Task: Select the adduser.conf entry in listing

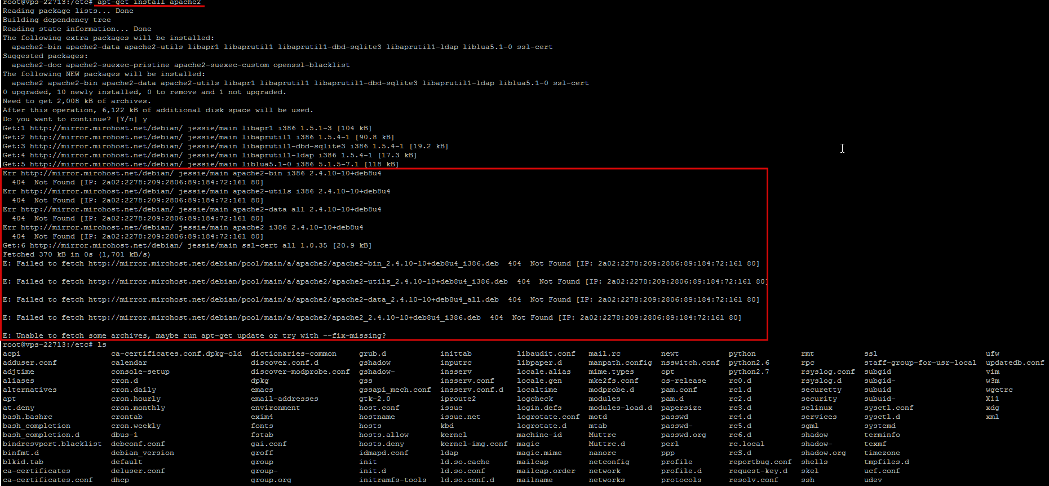Action: pos(30,363)
